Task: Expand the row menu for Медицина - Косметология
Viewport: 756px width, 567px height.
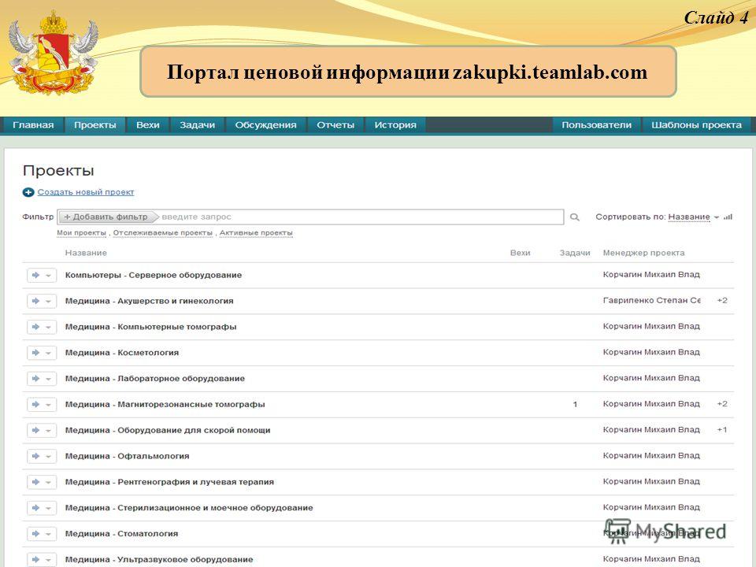Action: tap(48, 354)
